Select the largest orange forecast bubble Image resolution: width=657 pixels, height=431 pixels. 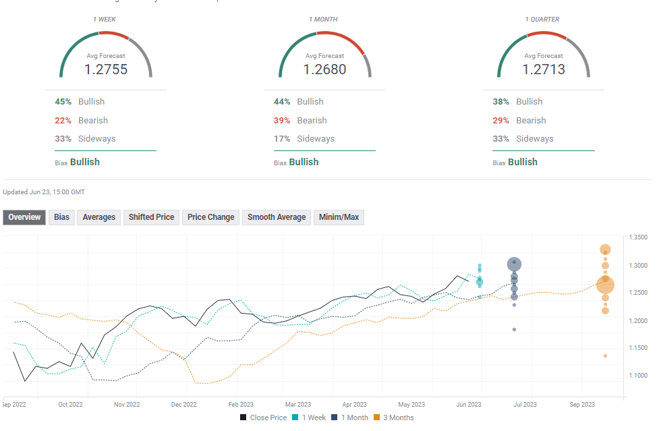coord(605,285)
